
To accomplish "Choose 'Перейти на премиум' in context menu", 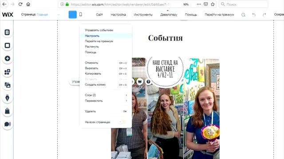I will click(x=106, y=41).
